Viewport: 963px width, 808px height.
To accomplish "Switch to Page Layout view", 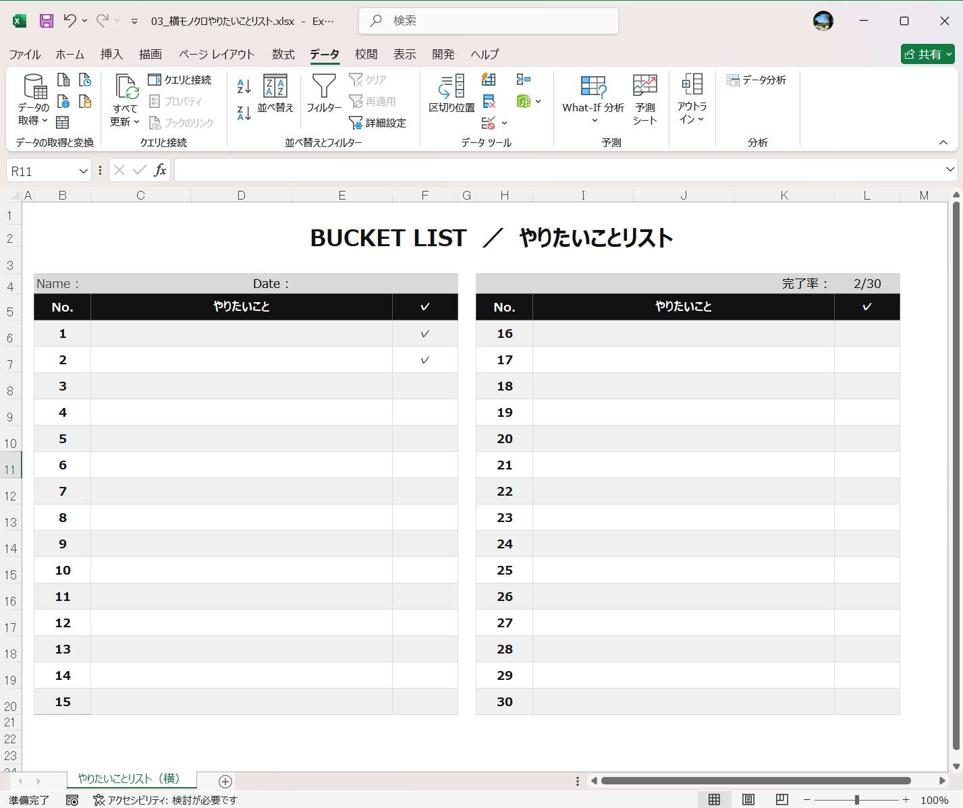I will coord(748,799).
